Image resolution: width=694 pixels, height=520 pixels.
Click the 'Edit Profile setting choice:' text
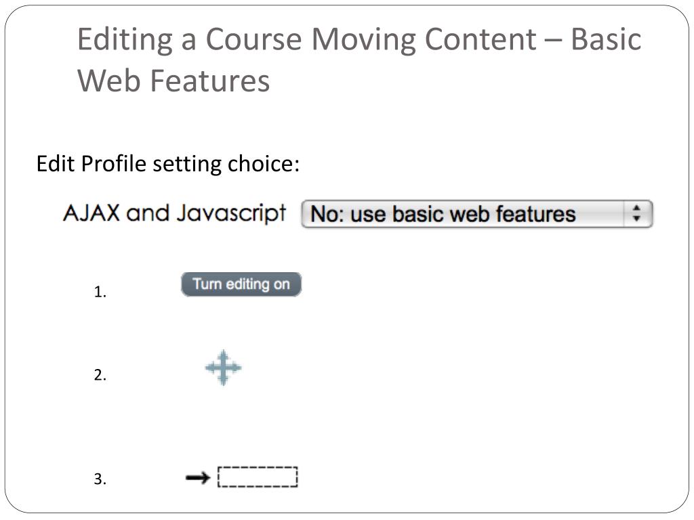point(167,164)
